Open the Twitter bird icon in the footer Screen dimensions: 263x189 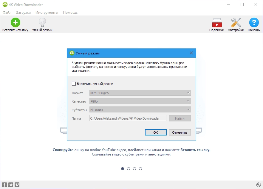11,185
